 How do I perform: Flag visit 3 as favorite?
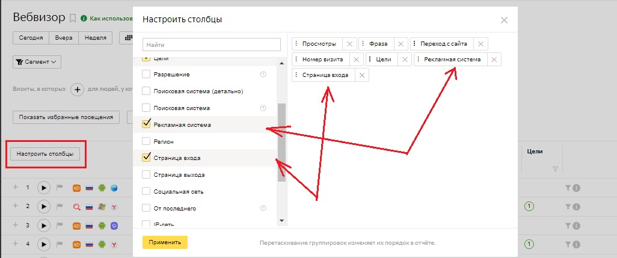click(x=60, y=226)
